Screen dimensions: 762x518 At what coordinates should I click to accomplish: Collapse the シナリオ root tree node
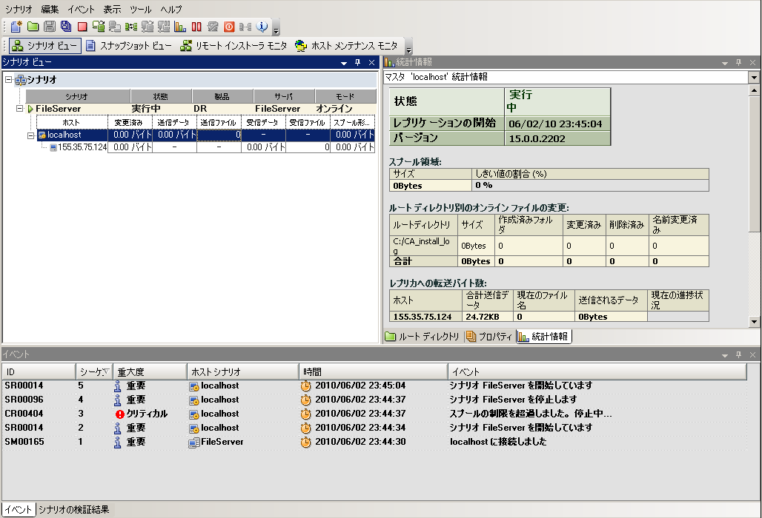tap(8, 79)
